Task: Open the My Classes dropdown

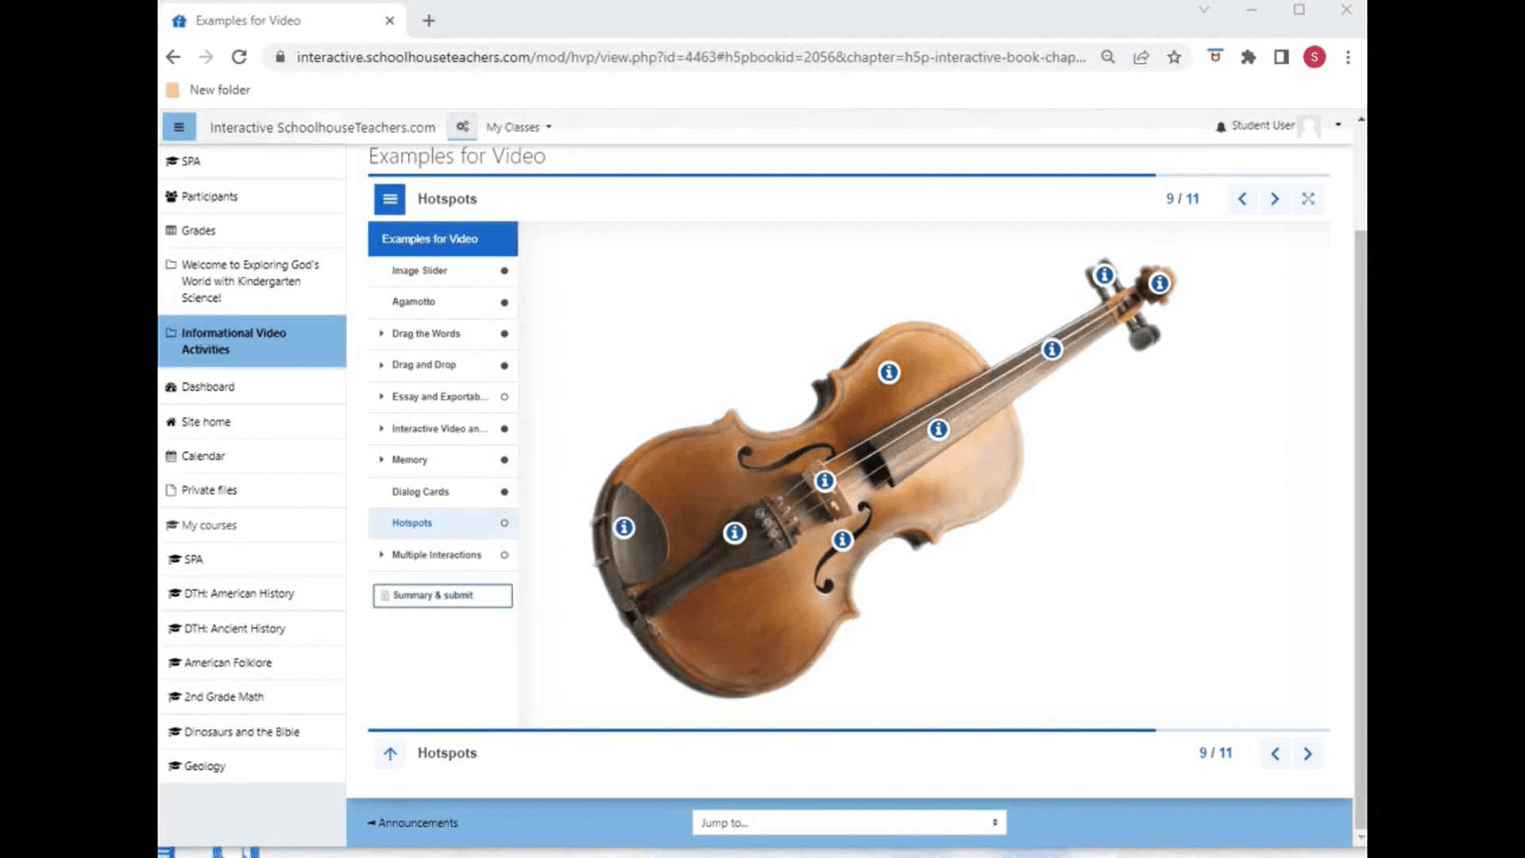Action: click(519, 127)
